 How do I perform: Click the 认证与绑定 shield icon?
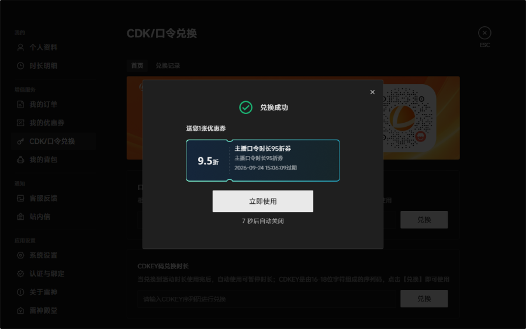point(20,273)
